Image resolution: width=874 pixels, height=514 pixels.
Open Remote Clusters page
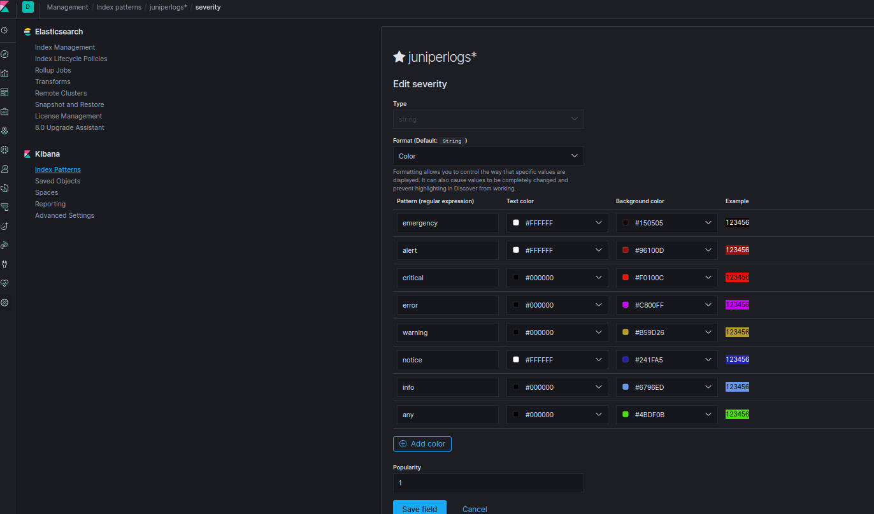61,93
